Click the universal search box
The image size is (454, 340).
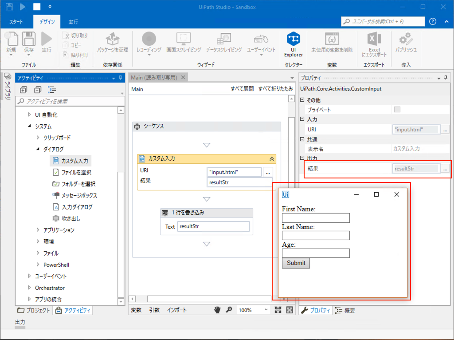coord(383,21)
